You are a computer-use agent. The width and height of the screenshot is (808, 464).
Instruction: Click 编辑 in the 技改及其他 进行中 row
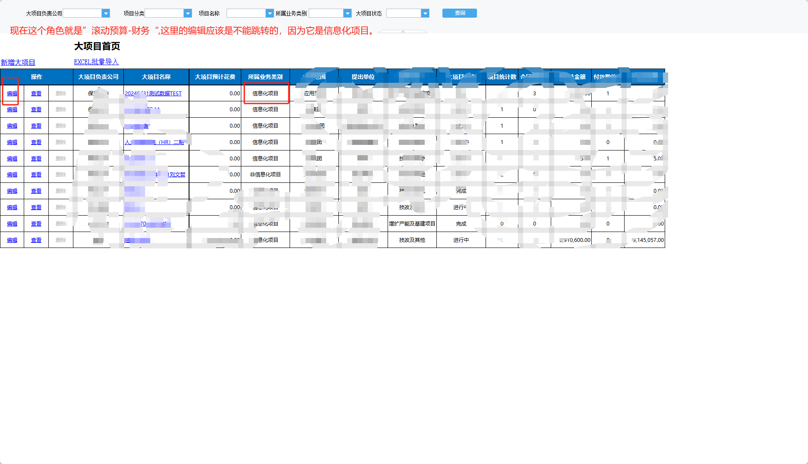(12, 240)
